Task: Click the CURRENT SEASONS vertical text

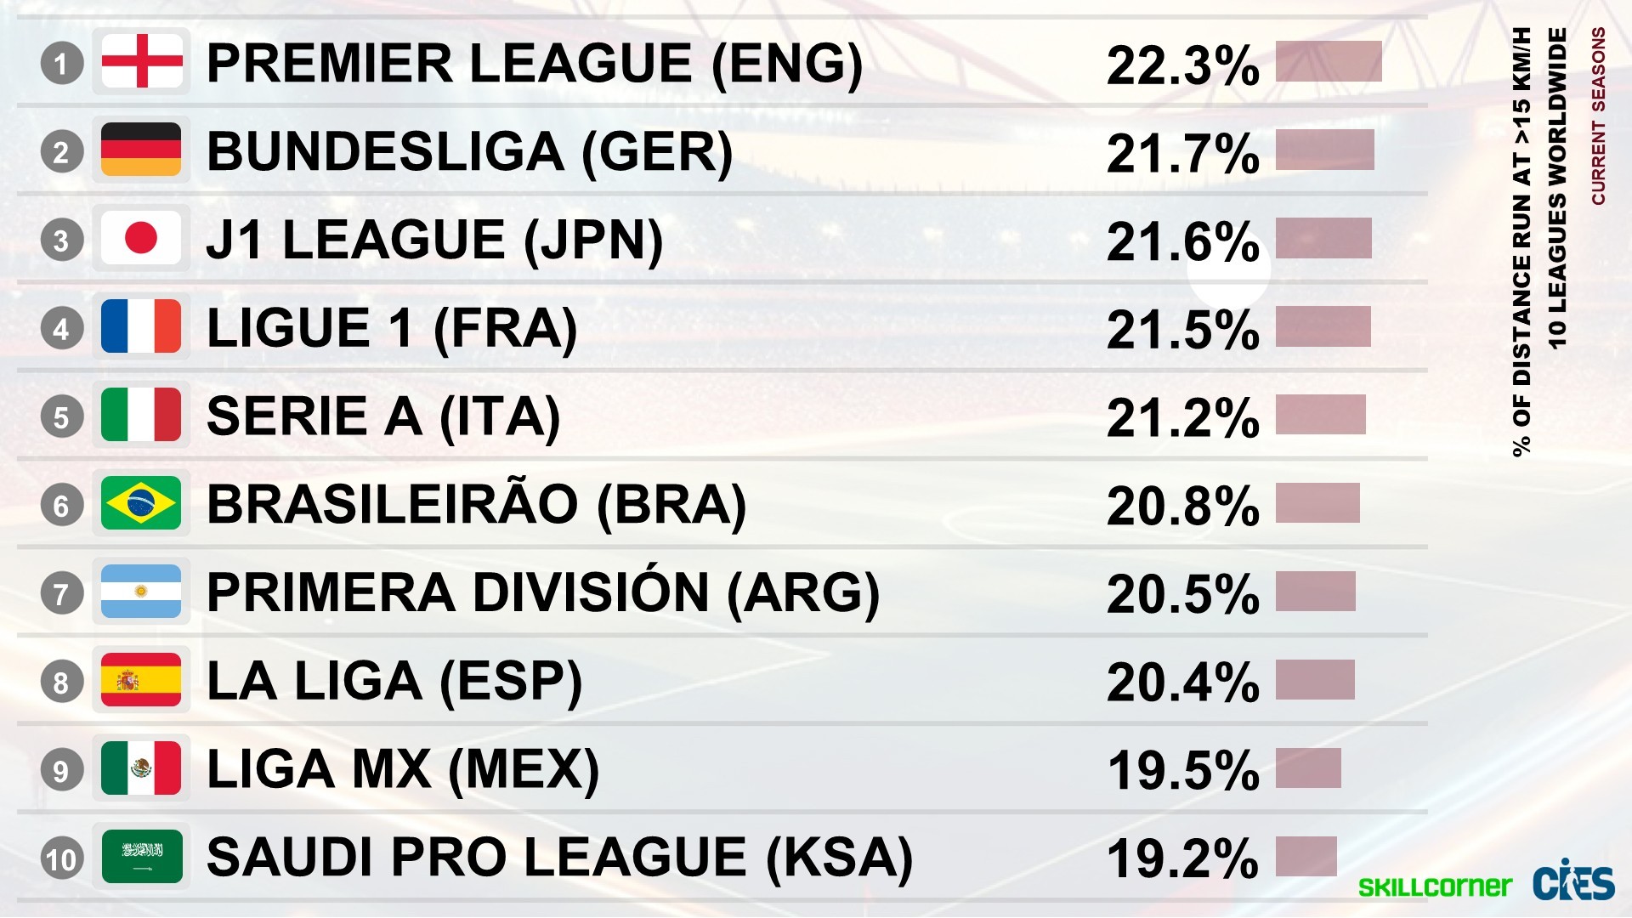Action: tap(1599, 116)
